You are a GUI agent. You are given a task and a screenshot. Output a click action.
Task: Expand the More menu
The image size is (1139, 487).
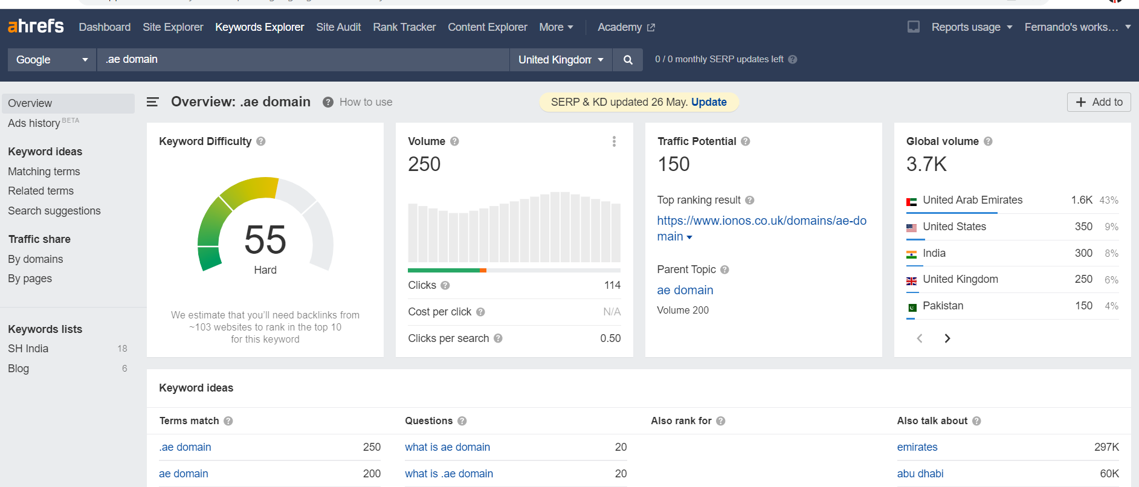click(556, 27)
